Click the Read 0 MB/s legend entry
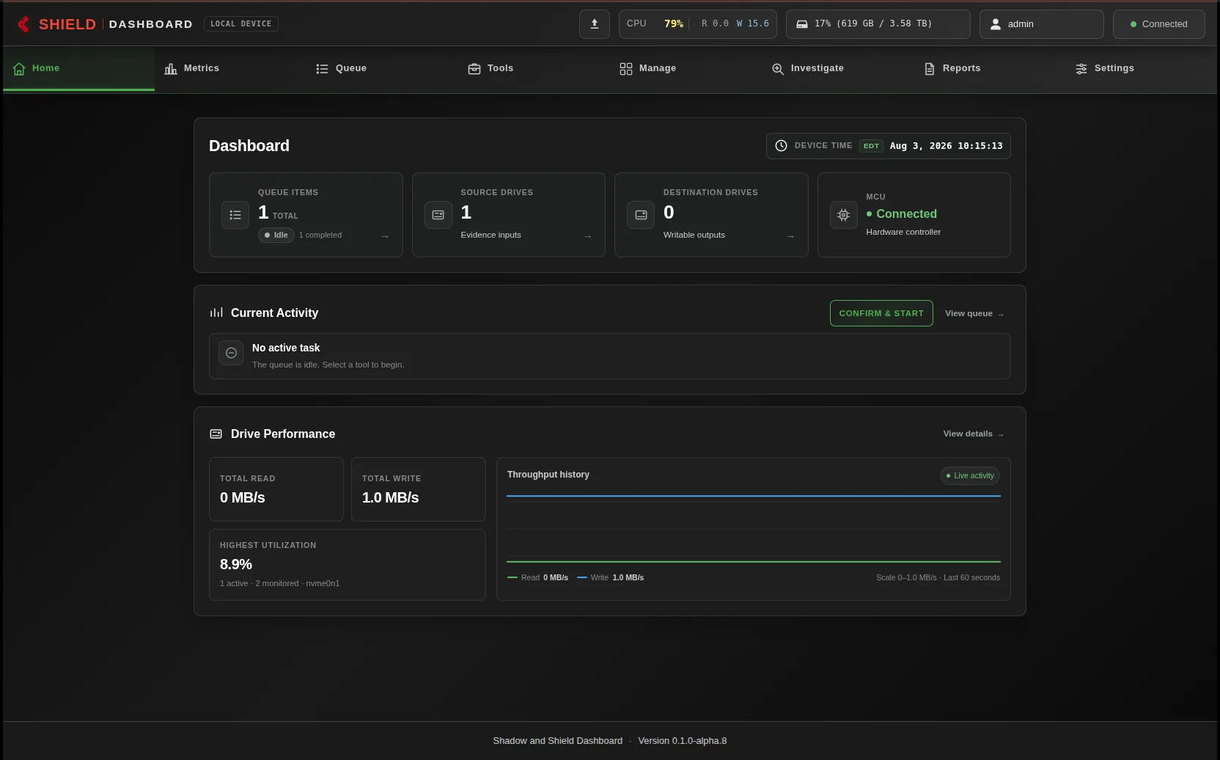 537,578
